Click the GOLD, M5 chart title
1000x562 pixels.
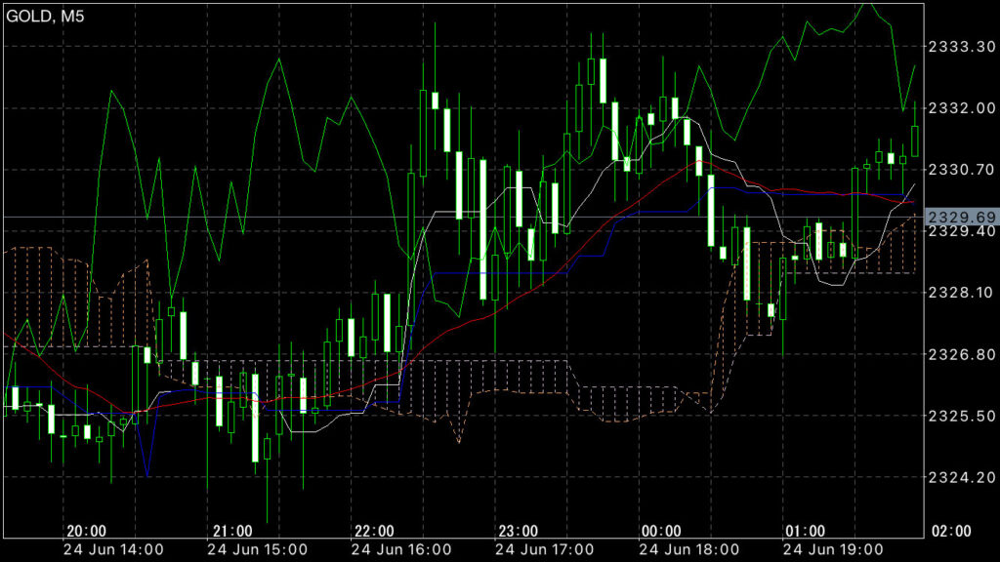[x=45, y=16]
